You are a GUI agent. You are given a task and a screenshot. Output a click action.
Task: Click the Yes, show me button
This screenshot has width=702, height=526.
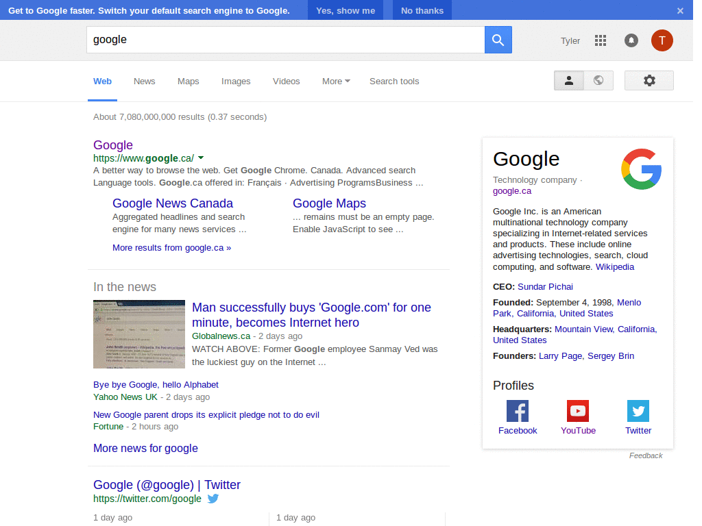click(x=346, y=10)
